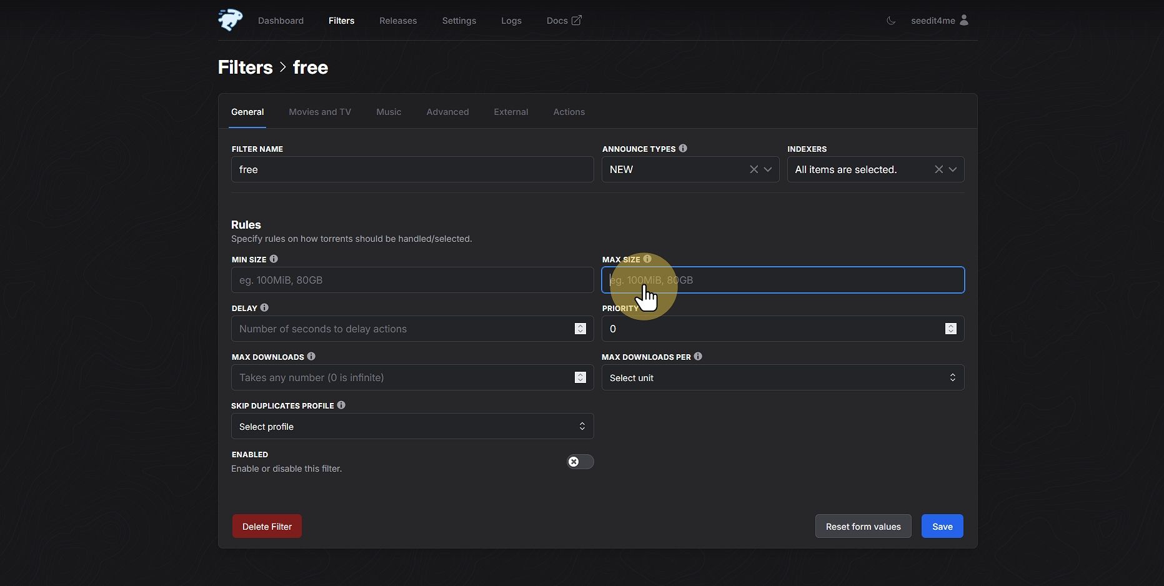Viewport: 1164px width, 586px height.
Task: Clear the NEW announce type selection
Action: tap(754, 169)
